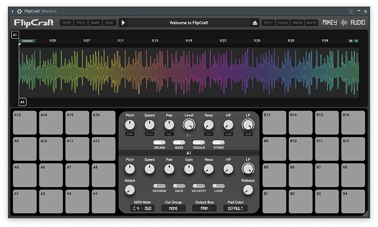Click the Pitch knob above the FINE button
Screen dimensions: 378x227
coord(130,125)
